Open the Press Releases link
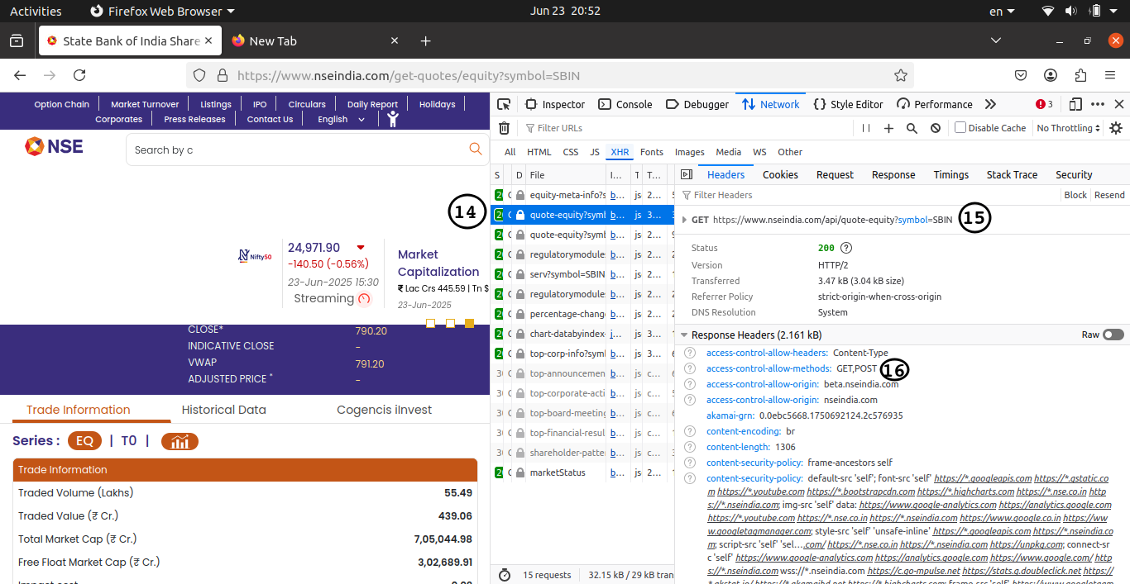This screenshot has height=584, width=1130. [x=194, y=119]
